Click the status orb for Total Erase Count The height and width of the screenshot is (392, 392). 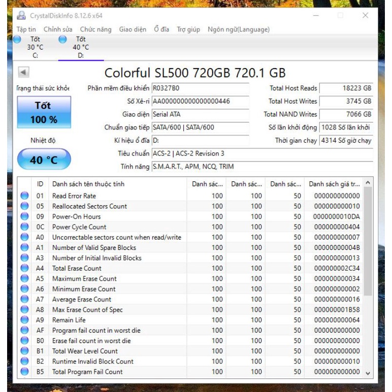[24, 268]
